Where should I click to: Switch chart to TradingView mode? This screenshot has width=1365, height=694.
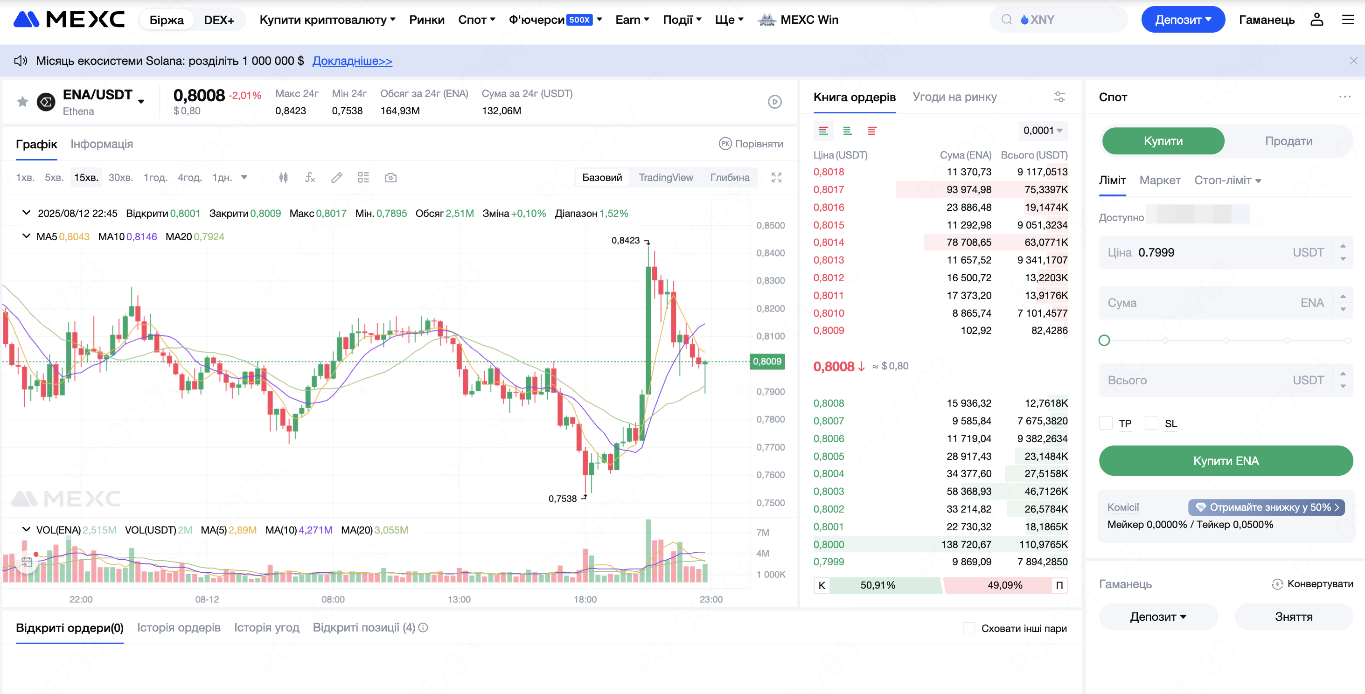(x=666, y=178)
